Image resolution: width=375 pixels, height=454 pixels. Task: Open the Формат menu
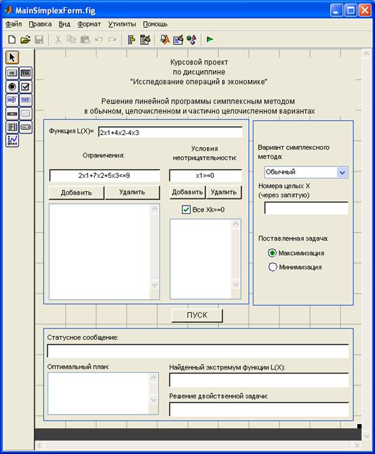coord(89,24)
